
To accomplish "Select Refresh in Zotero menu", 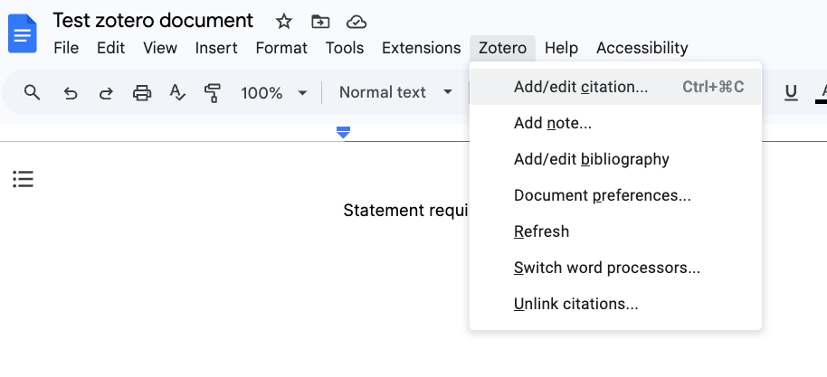I will (615, 231).
